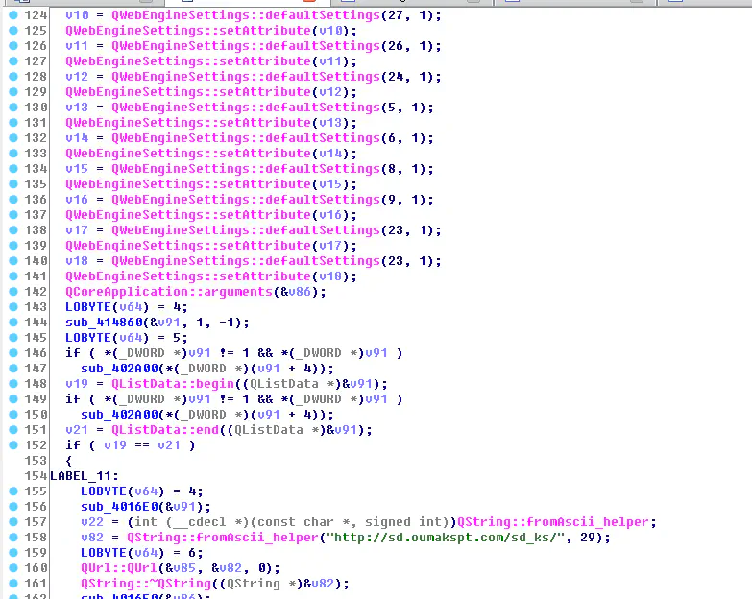Toggle the breakpoint dot on line 161
Screen dimensions: 752x599
coord(12,584)
